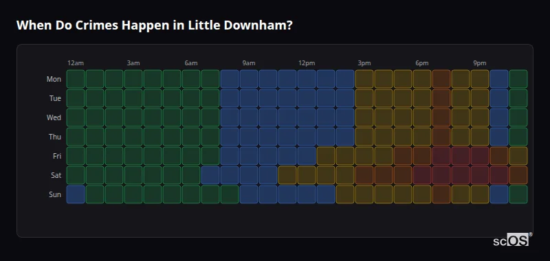Select the Thursday 3am green cell
This screenshot has width=550, height=261.
click(x=133, y=137)
